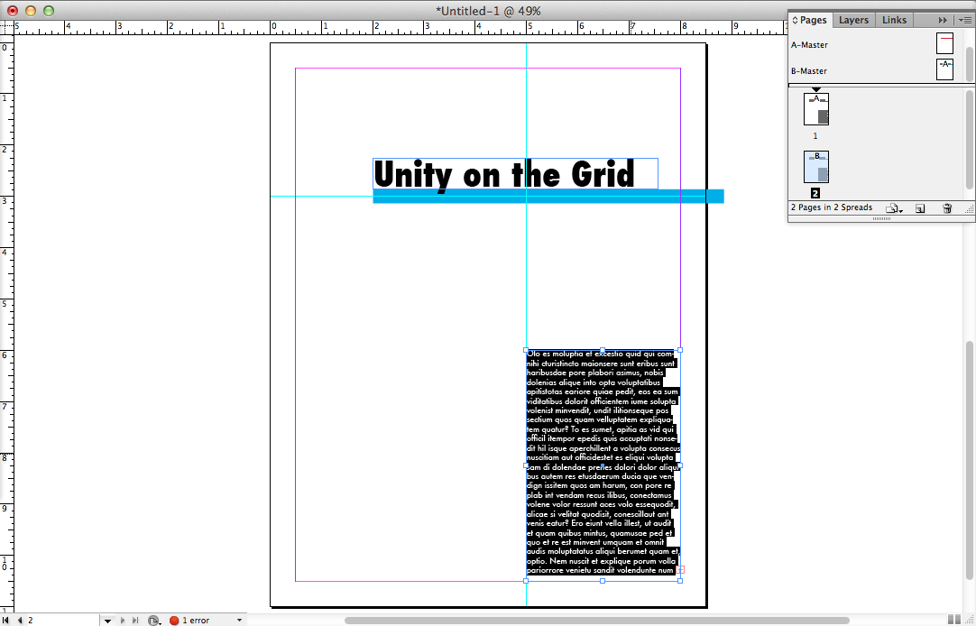This screenshot has height=626, width=976.
Task: Click the red preflight error indicator
Action: pos(174,621)
